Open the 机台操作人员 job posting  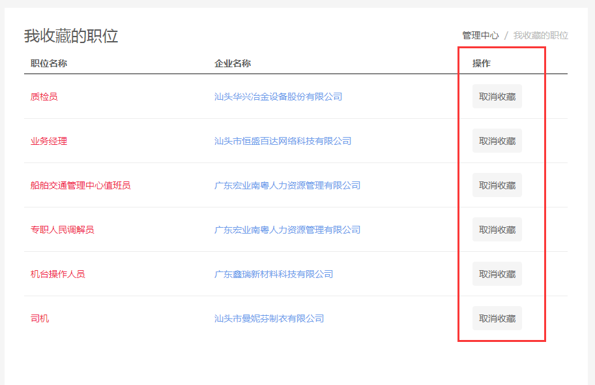58,274
